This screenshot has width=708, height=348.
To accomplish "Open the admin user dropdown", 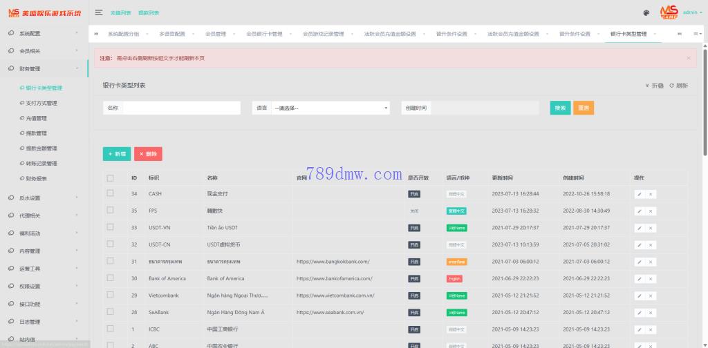I will coord(691,12).
